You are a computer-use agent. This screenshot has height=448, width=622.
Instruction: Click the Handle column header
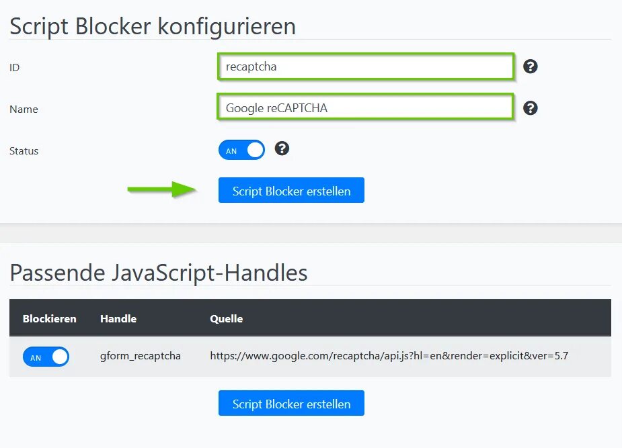tap(118, 318)
